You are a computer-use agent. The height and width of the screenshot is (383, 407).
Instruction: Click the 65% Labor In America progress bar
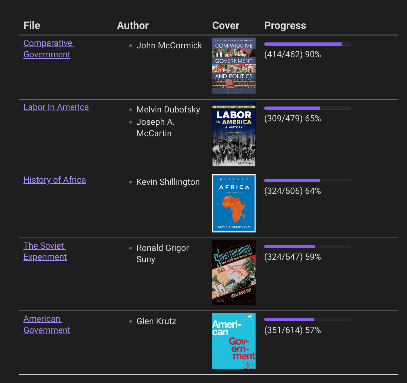click(x=307, y=108)
